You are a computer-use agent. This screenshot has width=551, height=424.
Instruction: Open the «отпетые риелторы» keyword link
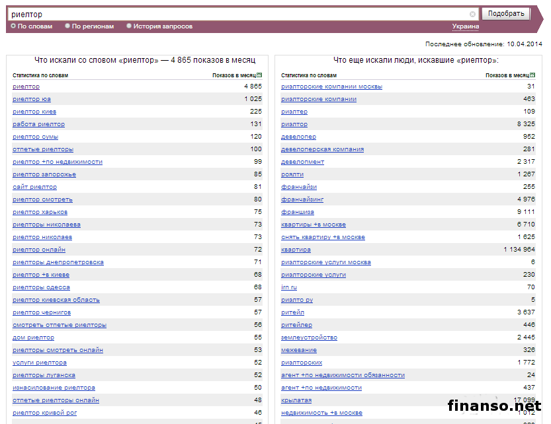coord(43,149)
